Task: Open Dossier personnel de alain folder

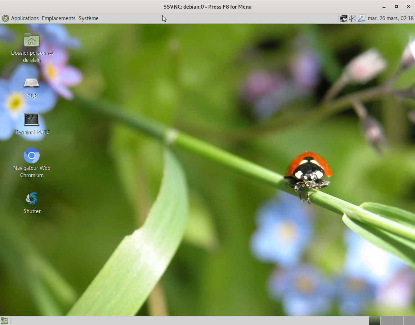Action: [x=32, y=40]
